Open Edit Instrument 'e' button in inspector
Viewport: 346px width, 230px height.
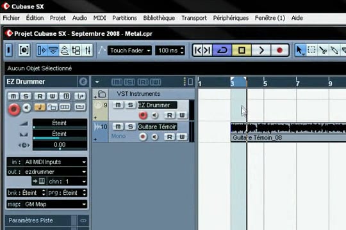(x=83, y=82)
